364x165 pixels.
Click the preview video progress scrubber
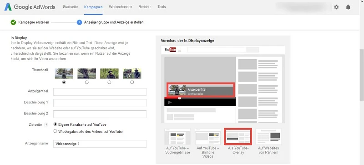(x=179, y=98)
